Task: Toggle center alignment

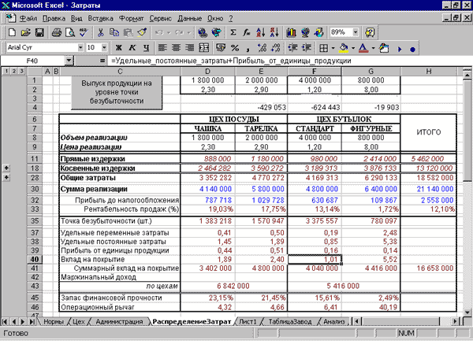Action: click(x=176, y=48)
